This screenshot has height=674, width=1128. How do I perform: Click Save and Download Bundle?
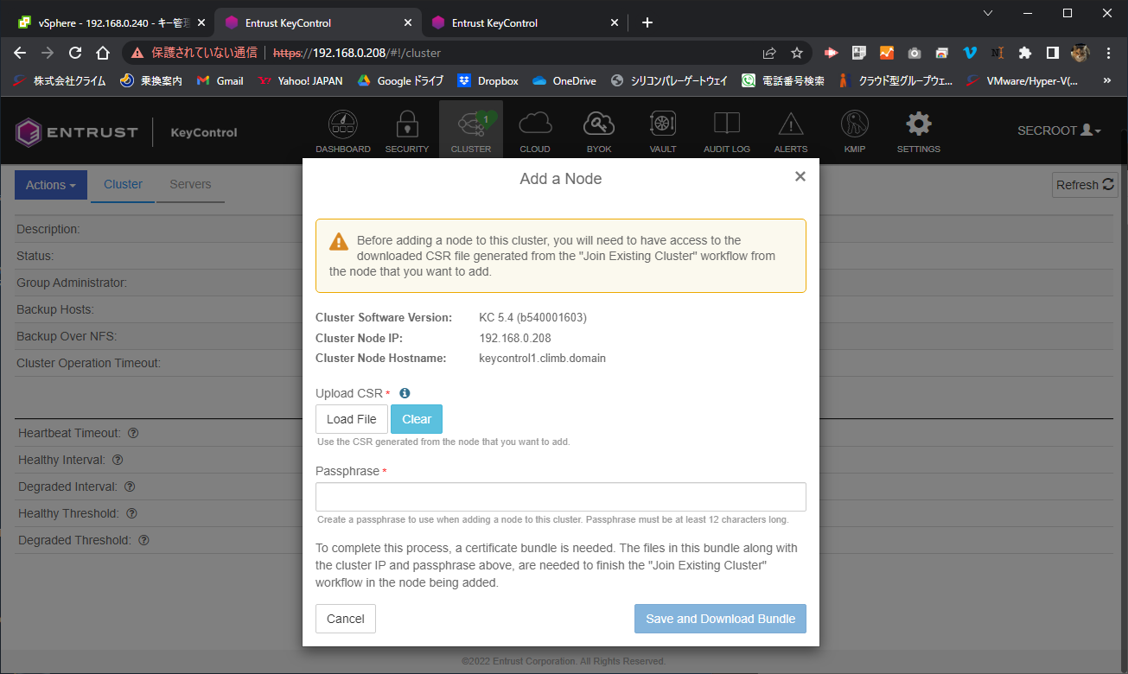pyautogui.click(x=720, y=619)
